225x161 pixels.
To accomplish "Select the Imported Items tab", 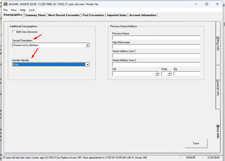I will [117, 15].
